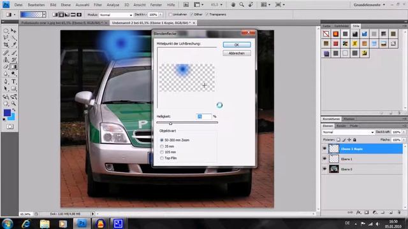Select the Eraser tool

6,67
